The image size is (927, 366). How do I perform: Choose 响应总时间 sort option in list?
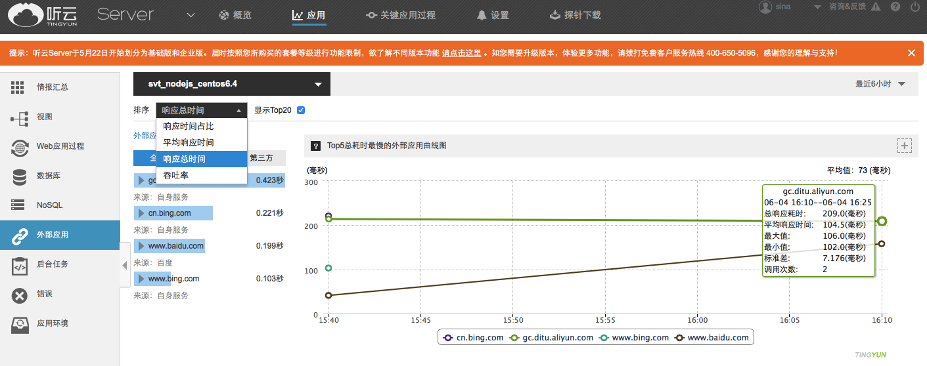(x=201, y=159)
